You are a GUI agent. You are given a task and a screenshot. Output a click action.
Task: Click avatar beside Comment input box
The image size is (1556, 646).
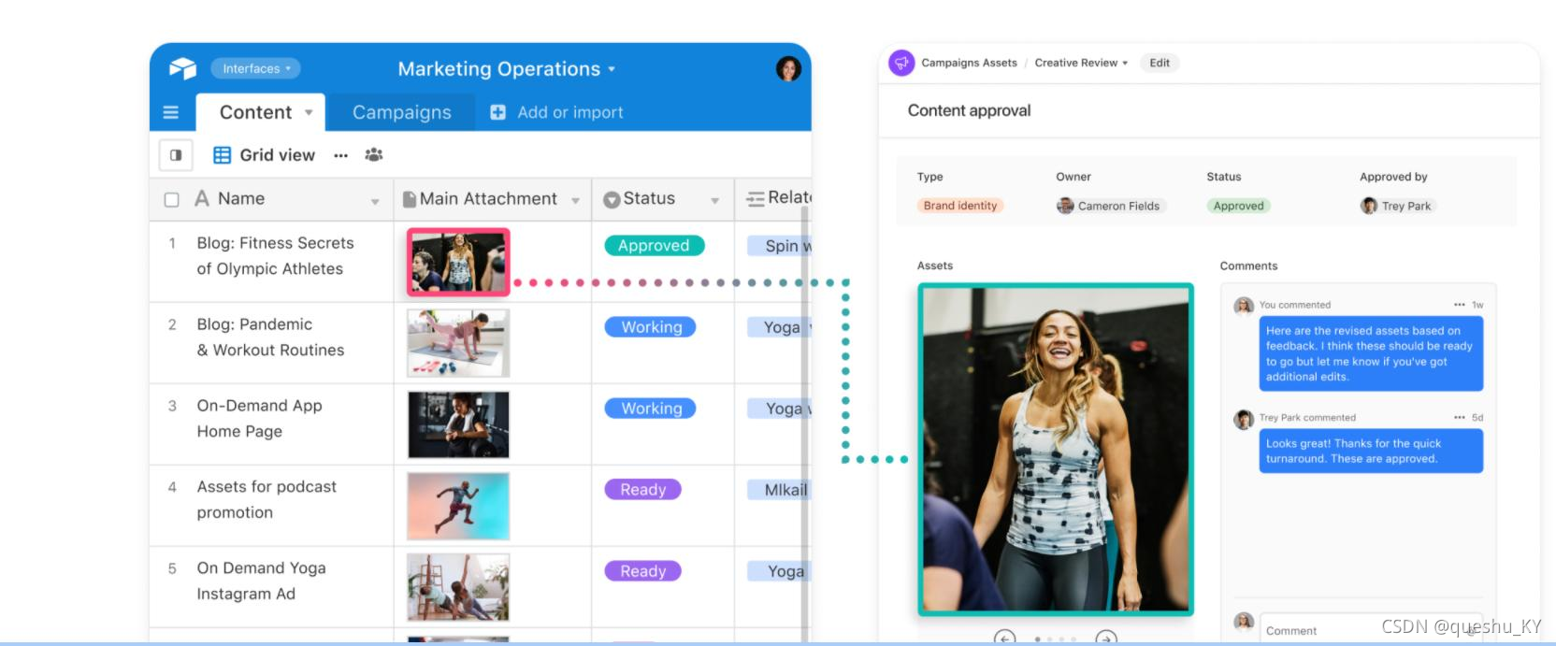point(1244,622)
